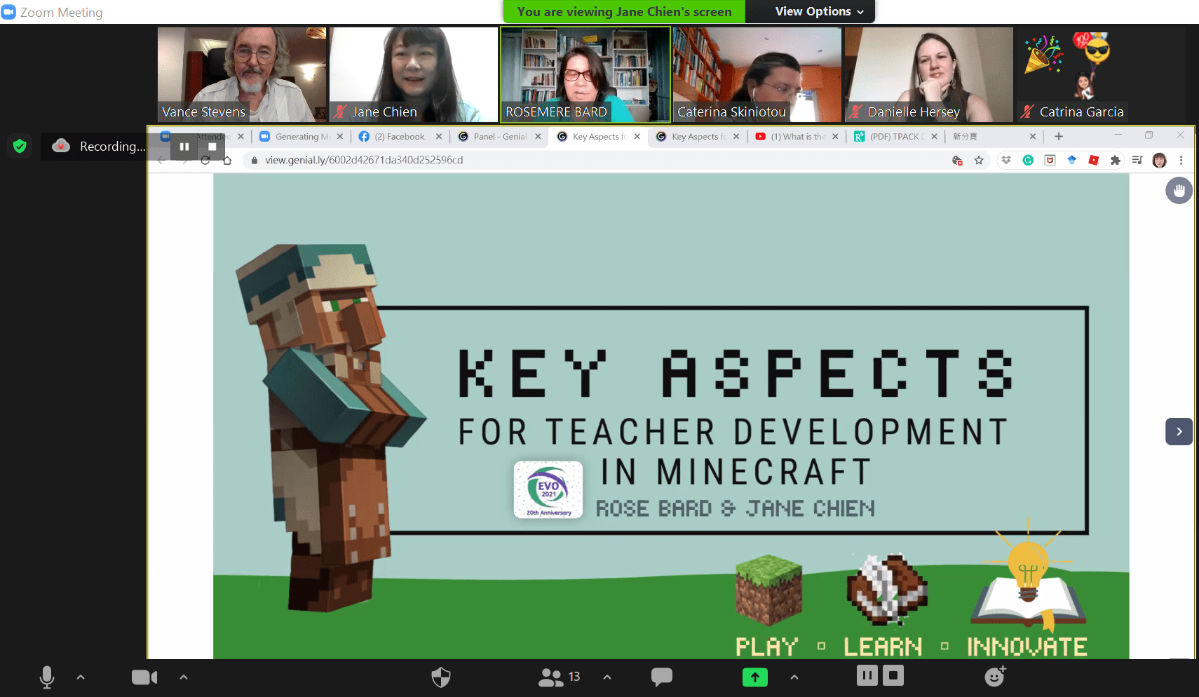Image resolution: width=1199 pixels, height=697 pixels.
Task: Click the blue graduation cap extension icon
Action: pyautogui.click(x=1071, y=161)
